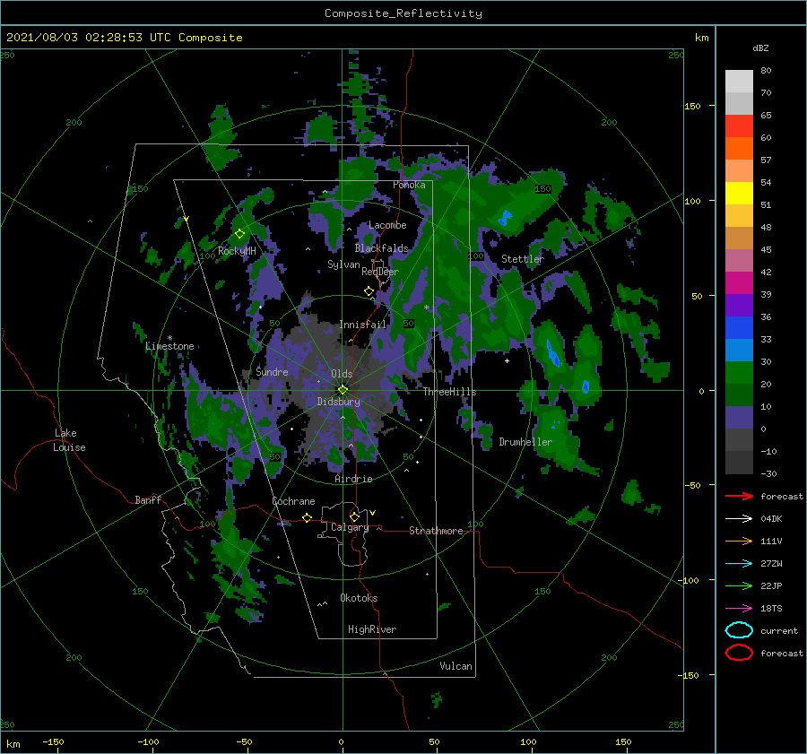Screen dimensions: 807x754
Task: Click the yellow diamond marker near RockyMH
Action: [x=239, y=234]
